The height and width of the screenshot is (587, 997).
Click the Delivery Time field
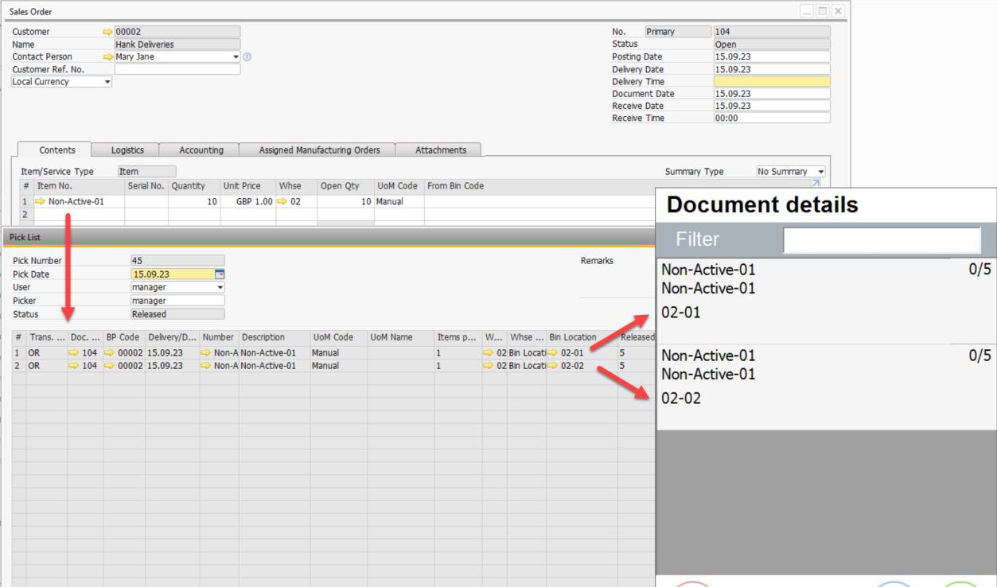[771, 82]
